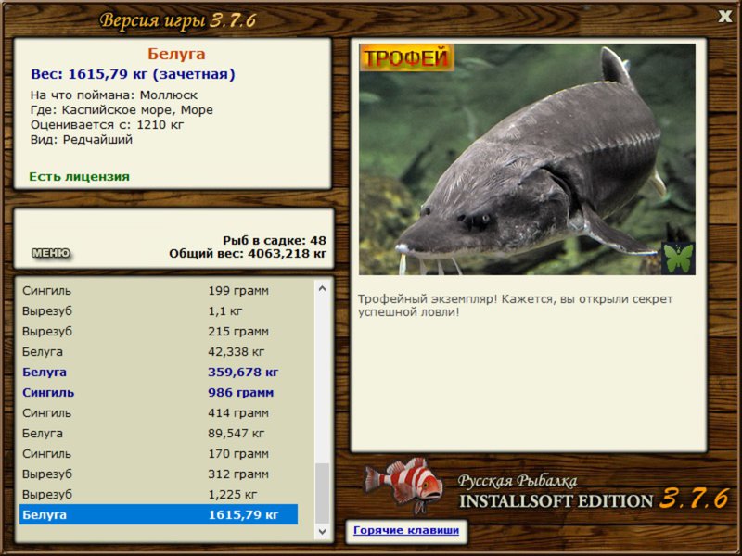Close the fish keepnet window with X
Screen dimensions: 742x556
click(724, 17)
